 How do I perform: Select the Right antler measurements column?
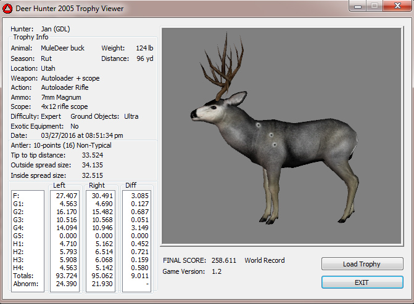pyautogui.click(x=101, y=241)
